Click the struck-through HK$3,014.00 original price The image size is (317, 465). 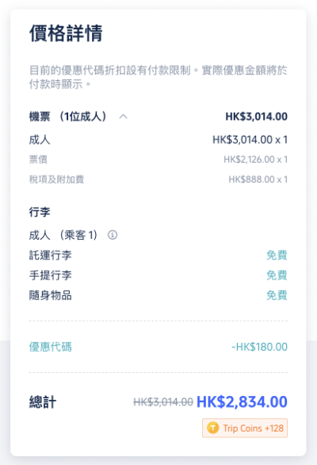163,402
